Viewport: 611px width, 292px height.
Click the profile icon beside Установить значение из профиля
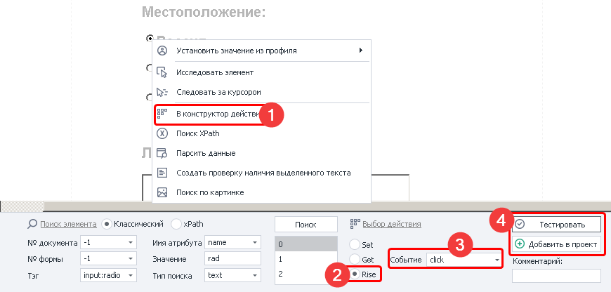click(162, 51)
